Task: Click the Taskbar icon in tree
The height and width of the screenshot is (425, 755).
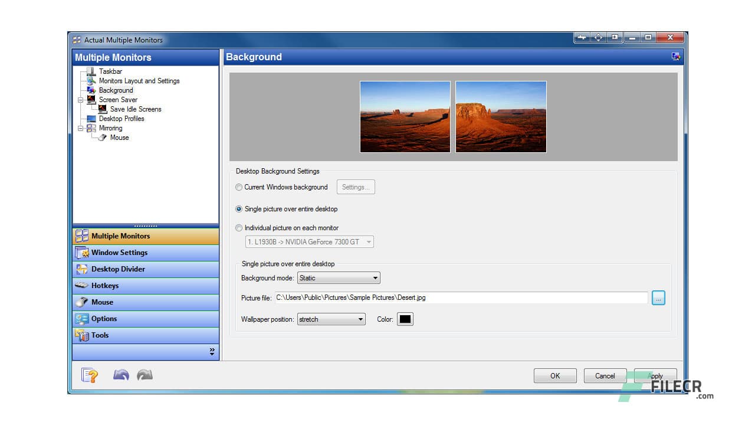Action: tap(91, 71)
